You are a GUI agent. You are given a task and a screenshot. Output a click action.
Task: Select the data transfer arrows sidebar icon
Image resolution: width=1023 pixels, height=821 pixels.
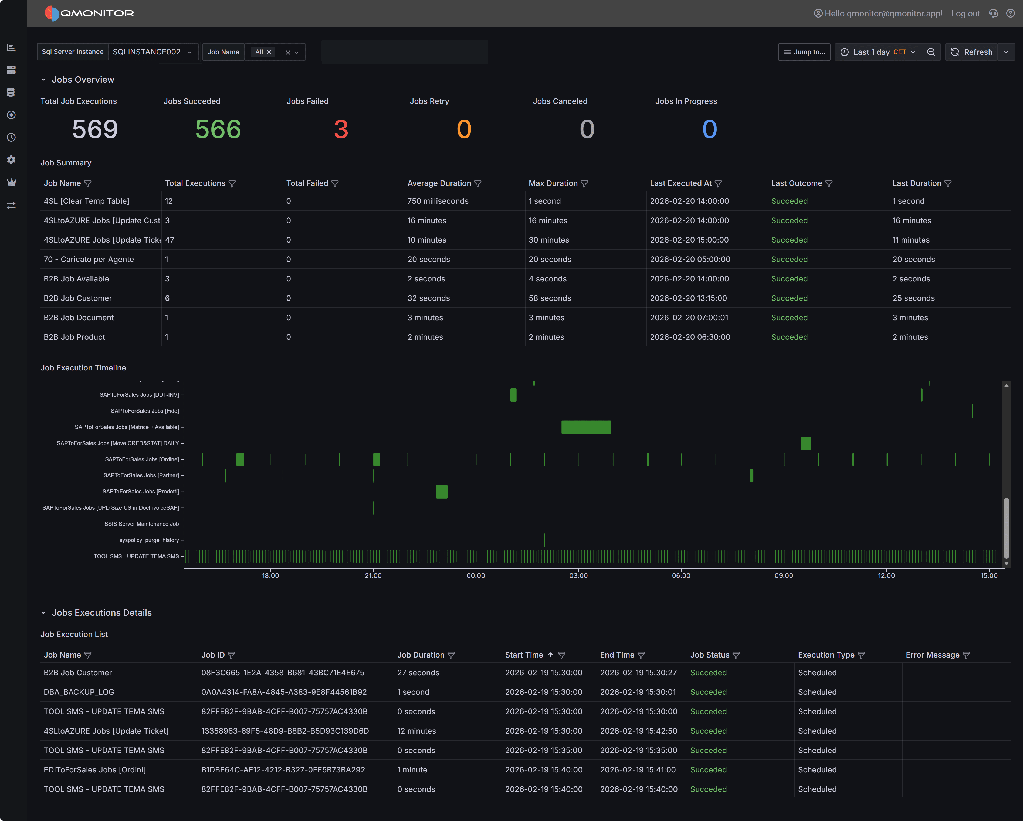point(11,205)
